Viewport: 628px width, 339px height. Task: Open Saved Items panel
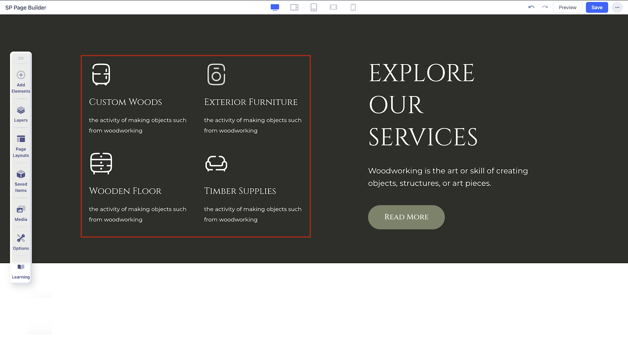[21, 181]
